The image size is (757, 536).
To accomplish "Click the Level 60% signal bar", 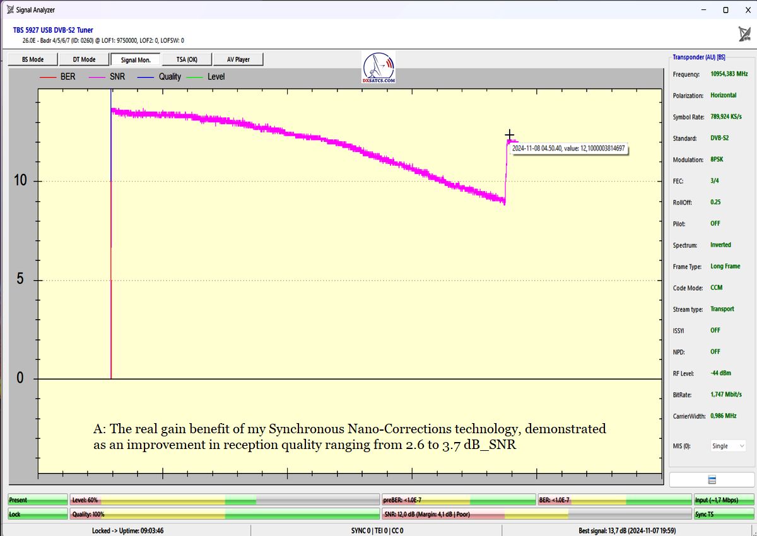I will pyautogui.click(x=224, y=500).
